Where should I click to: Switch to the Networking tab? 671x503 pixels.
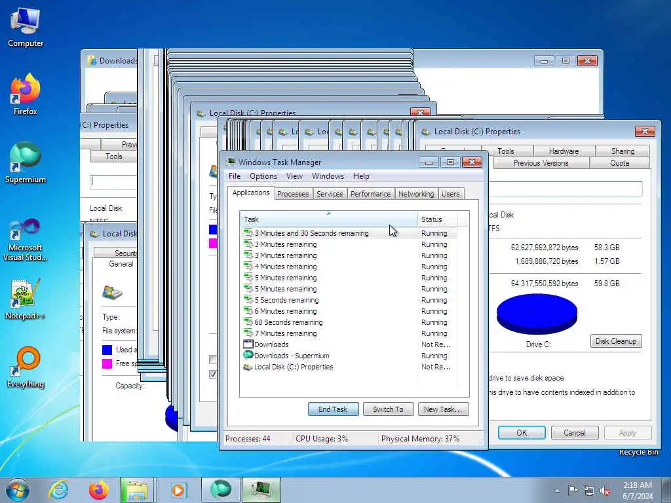[x=416, y=194]
